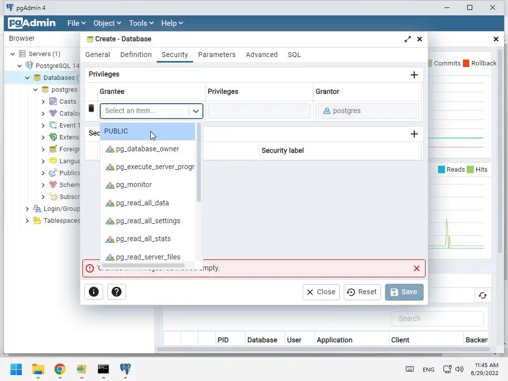The image size is (508, 381).
Task: Open the dialog help button
Action: click(116, 292)
